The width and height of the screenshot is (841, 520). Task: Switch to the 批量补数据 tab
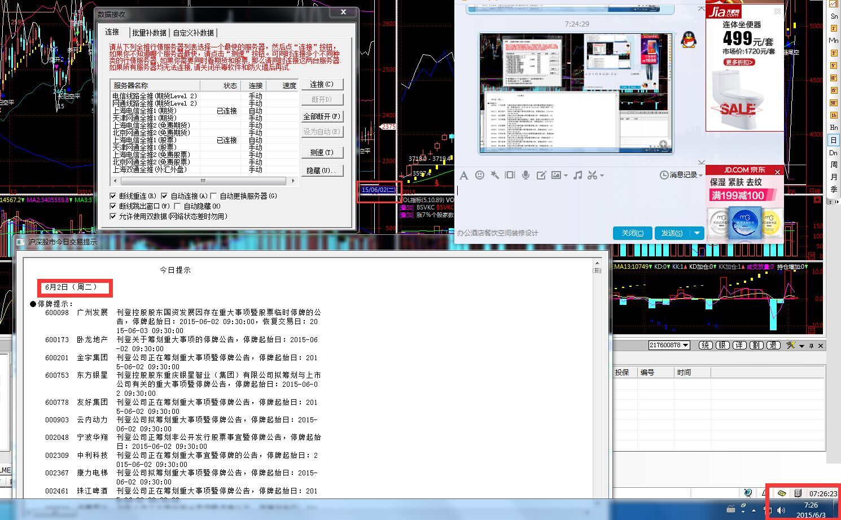click(x=149, y=33)
